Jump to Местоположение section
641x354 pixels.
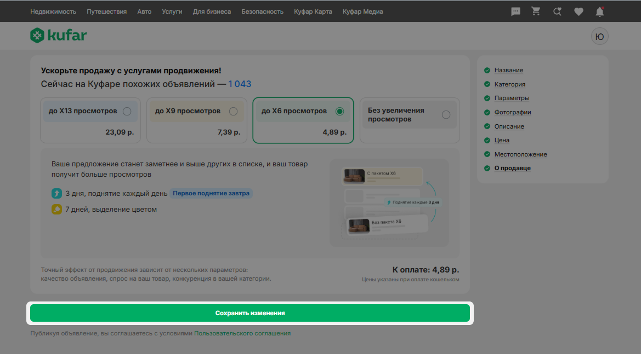520,154
